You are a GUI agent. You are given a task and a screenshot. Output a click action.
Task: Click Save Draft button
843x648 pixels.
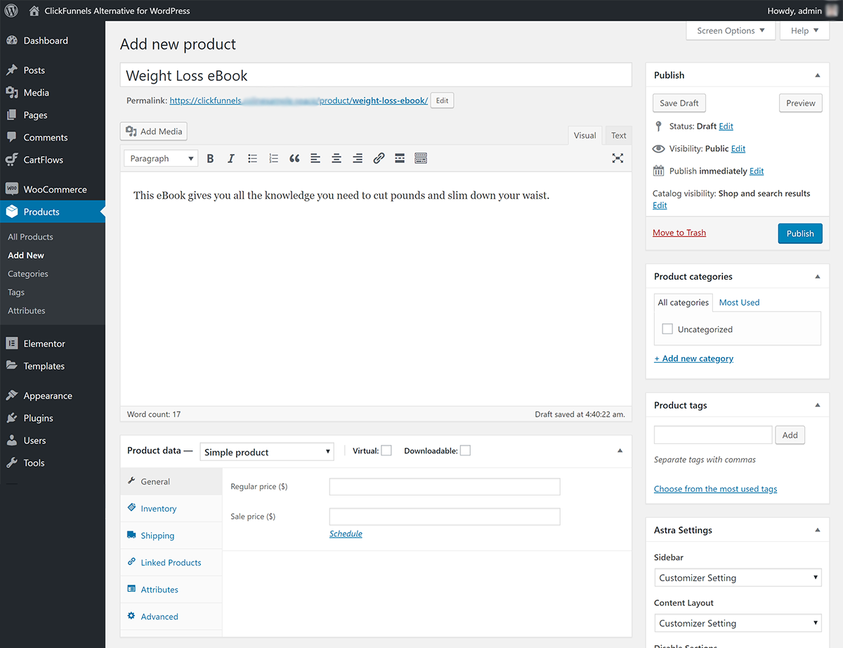[x=679, y=103]
